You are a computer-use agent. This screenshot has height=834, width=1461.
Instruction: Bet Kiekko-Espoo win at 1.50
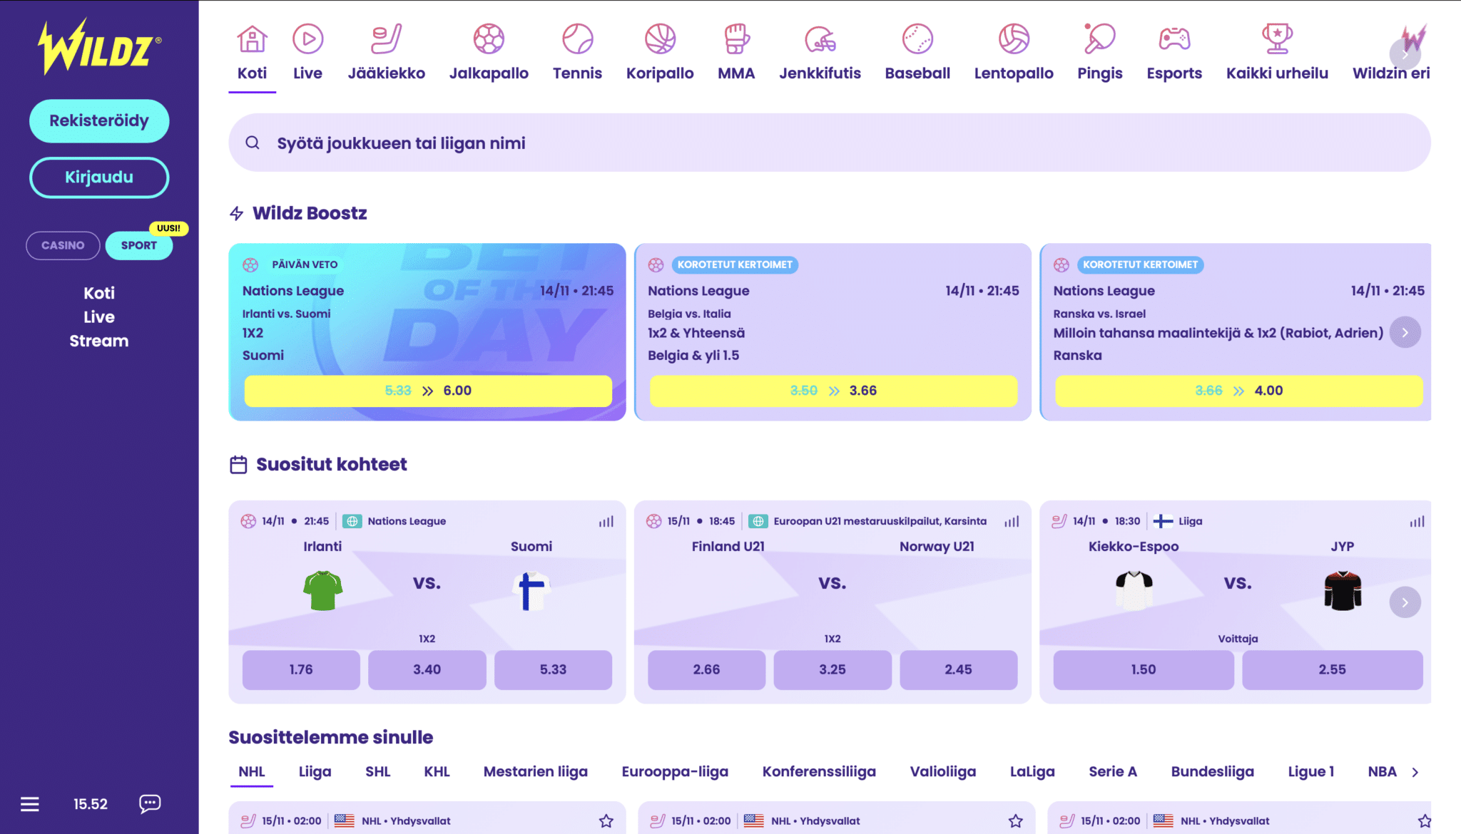1144,669
